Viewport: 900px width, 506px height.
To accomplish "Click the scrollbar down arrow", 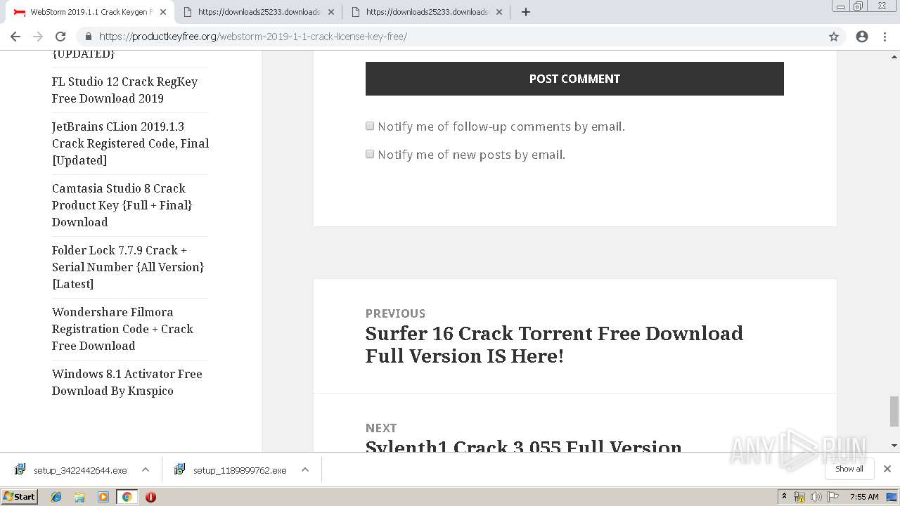I will click(894, 446).
